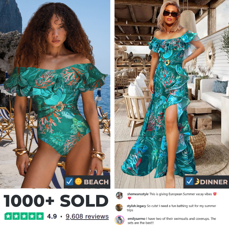This screenshot has width=229, height=229.
Task: Click the emilysarmo username
Action: 137,219
